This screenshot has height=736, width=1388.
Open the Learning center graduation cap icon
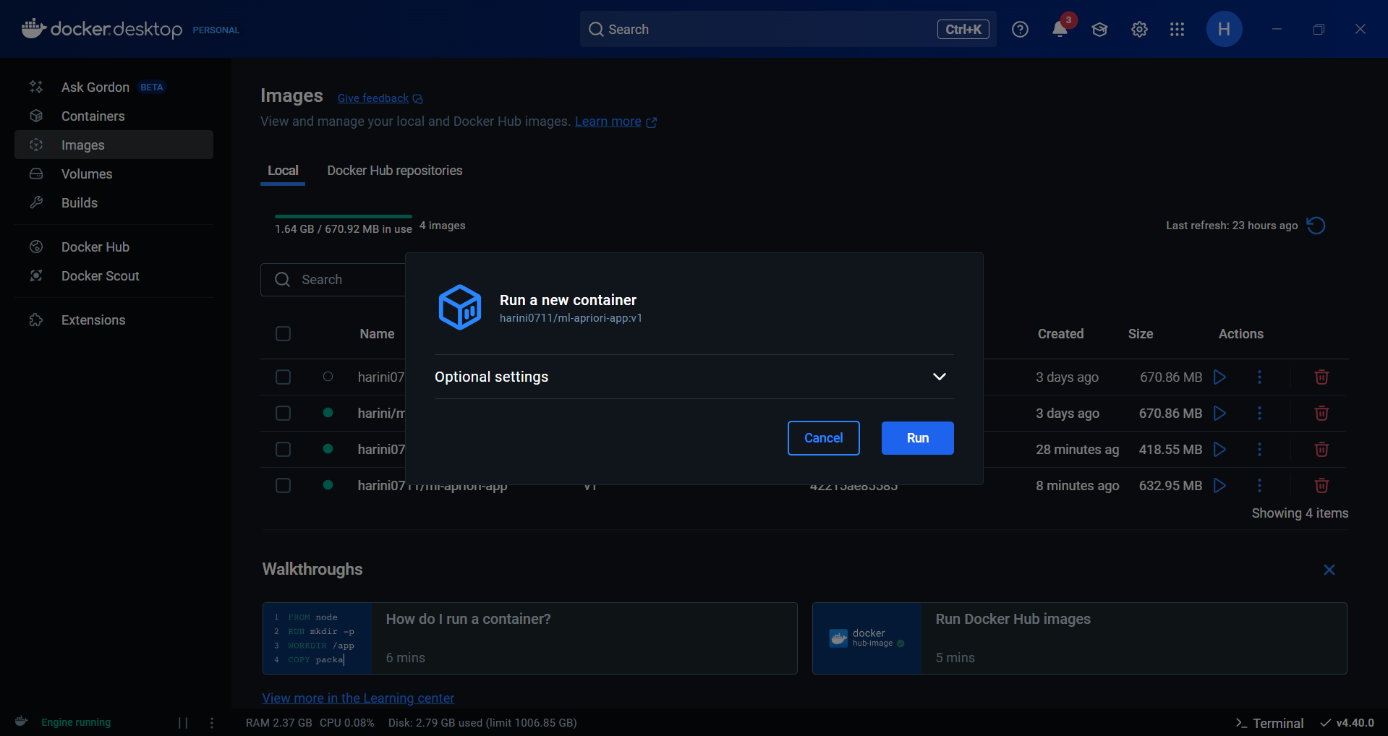click(x=1099, y=29)
